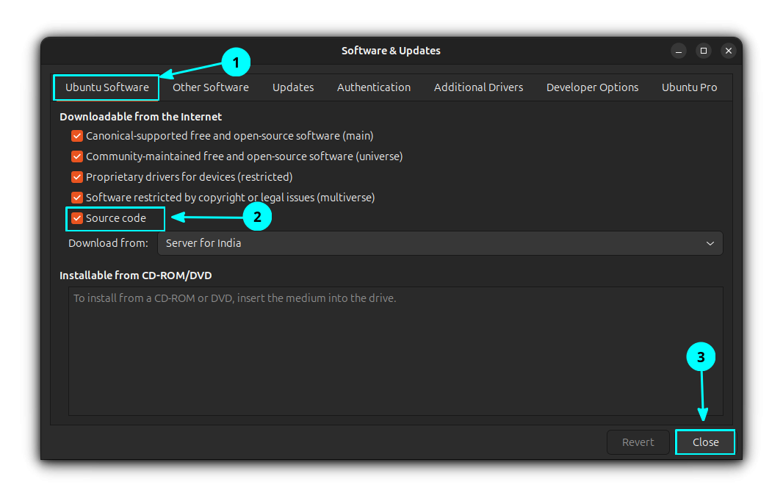The width and height of the screenshot is (783, 504).
Task: Open the Other Software tab
Action: (211, 87)
